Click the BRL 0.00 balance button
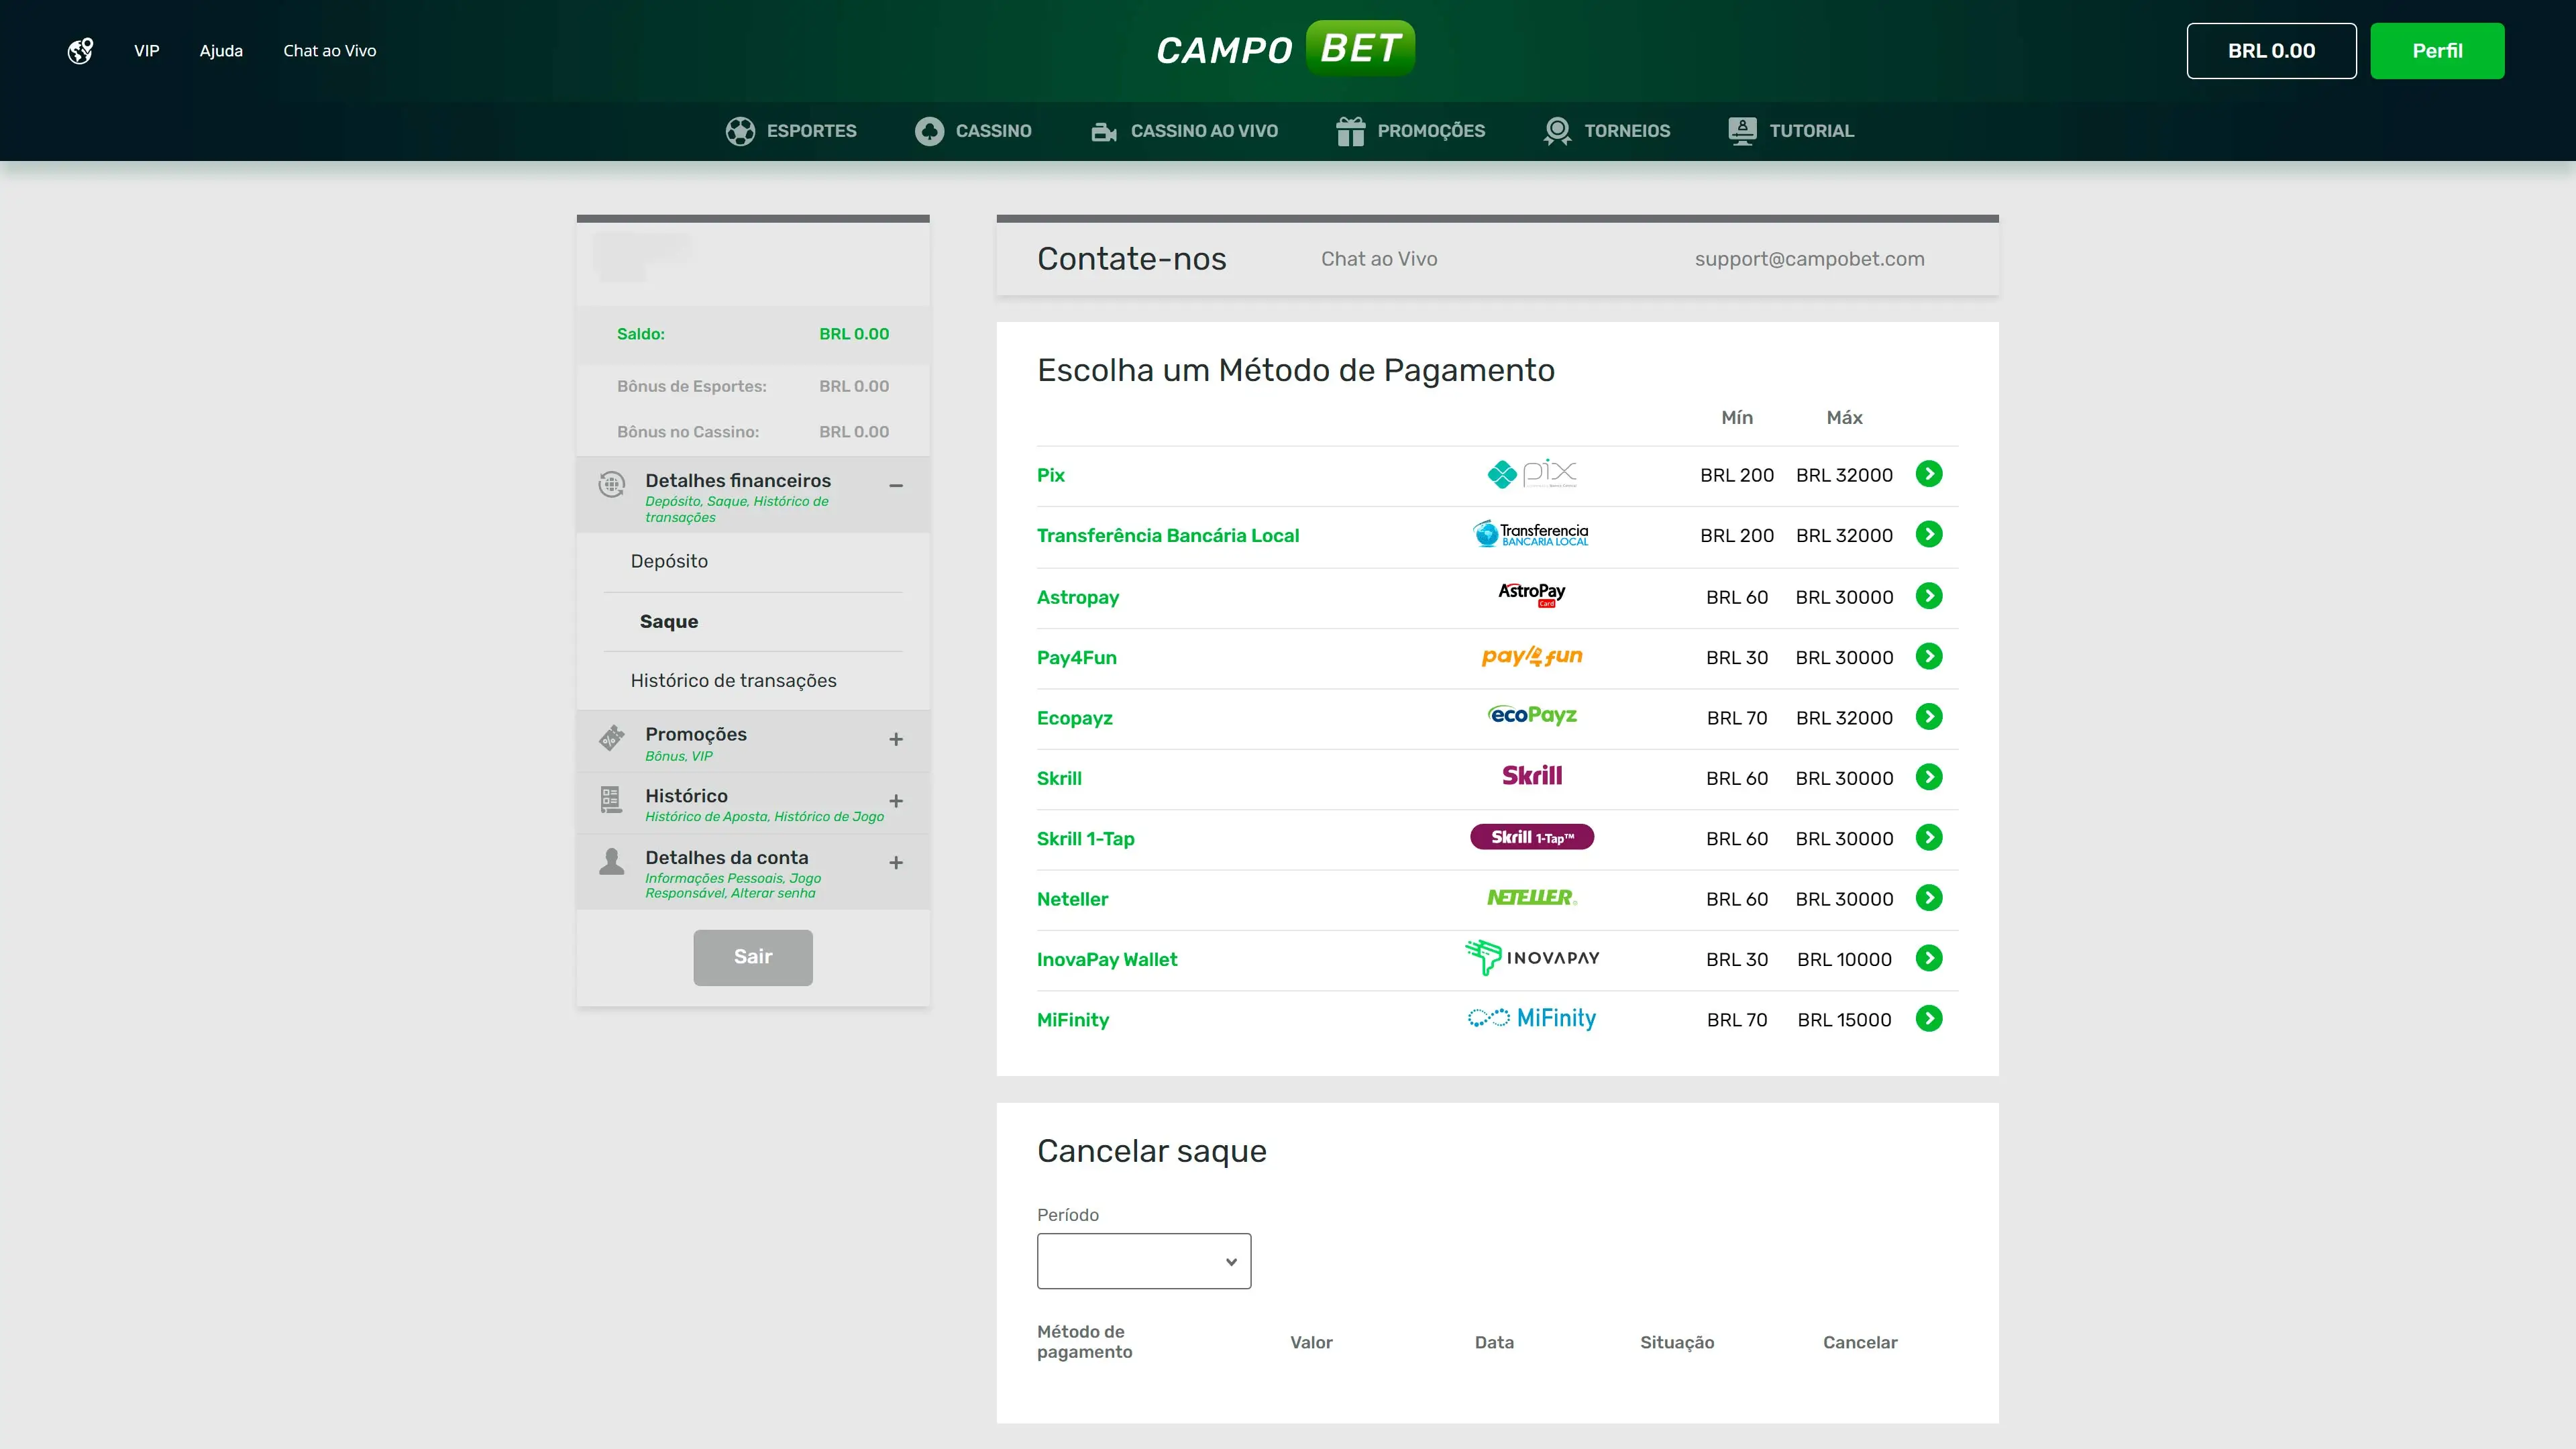 pos(2271,51)
